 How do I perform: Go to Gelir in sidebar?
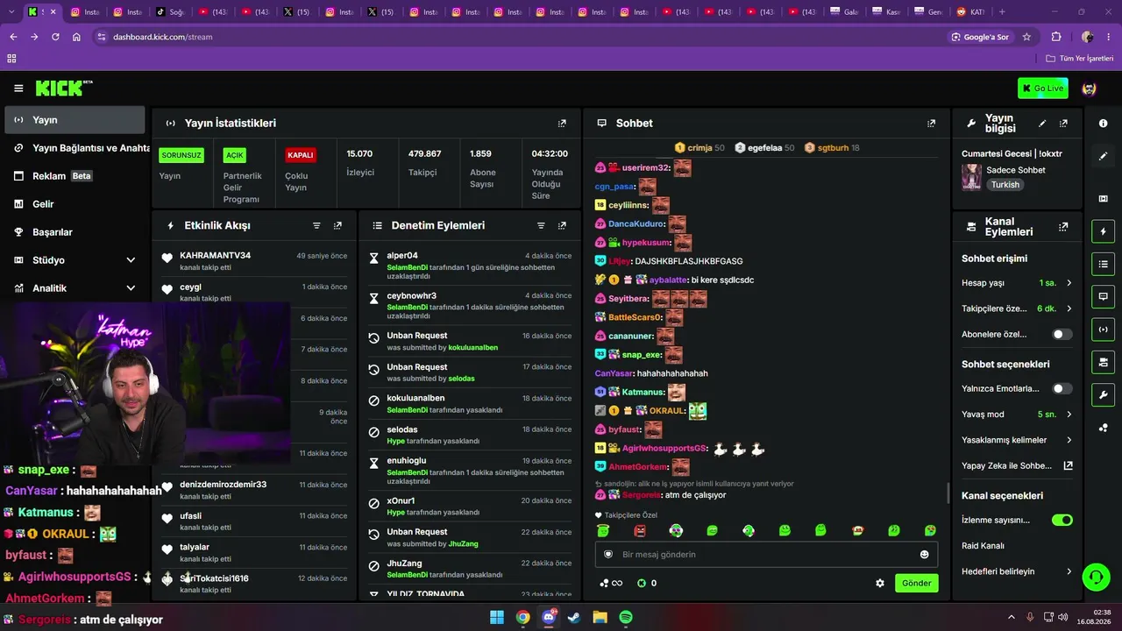(x=75, y=204)
